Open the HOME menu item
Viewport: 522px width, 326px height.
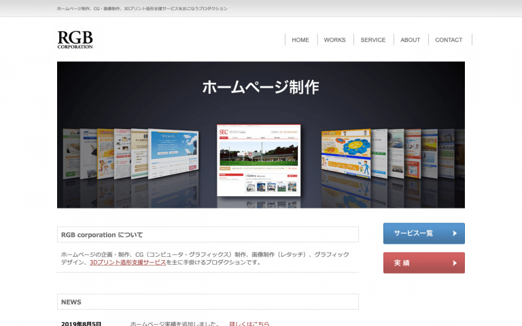(x=300, y=40)
